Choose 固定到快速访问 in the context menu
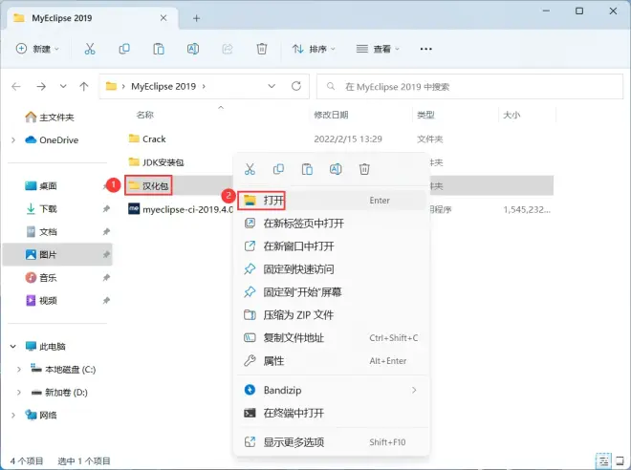 [x=331, y=269]
